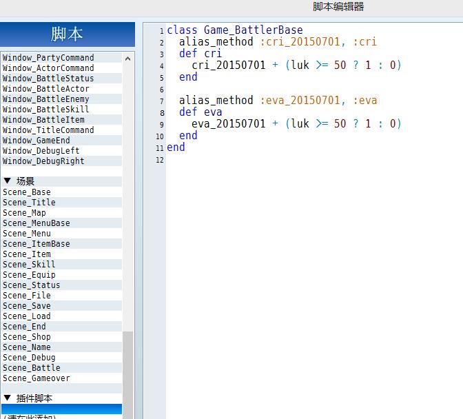Click script list scroll-up arrow

point(128,59)
